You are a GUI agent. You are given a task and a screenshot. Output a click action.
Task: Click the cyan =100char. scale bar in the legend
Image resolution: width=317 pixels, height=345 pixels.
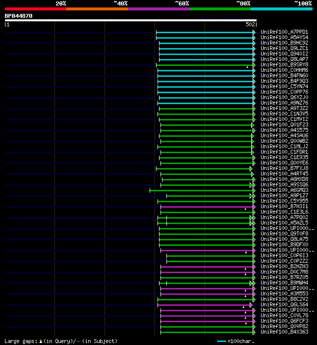click(221, 342)
